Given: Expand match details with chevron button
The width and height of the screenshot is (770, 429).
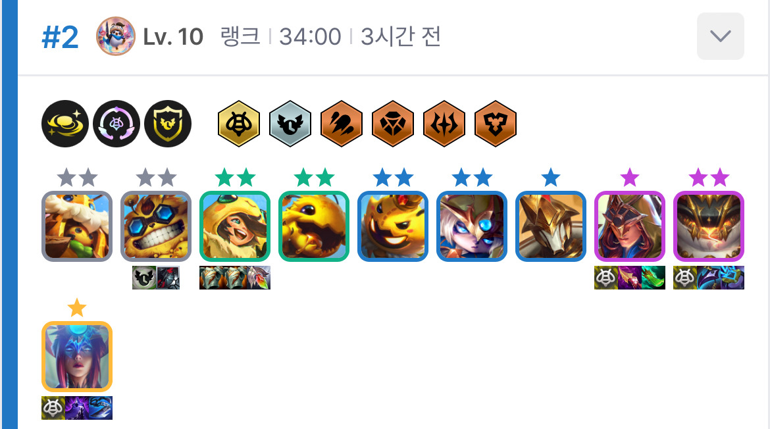Looking at the screenshot, I should click(721, 36).
